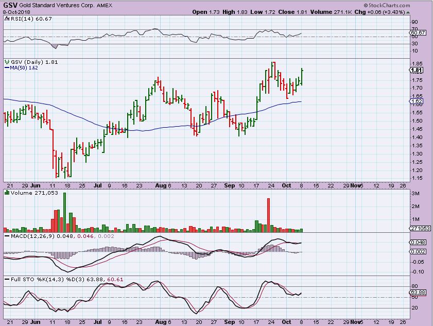
Task: Click the Volume legend icon
Action: click(6, 192)
